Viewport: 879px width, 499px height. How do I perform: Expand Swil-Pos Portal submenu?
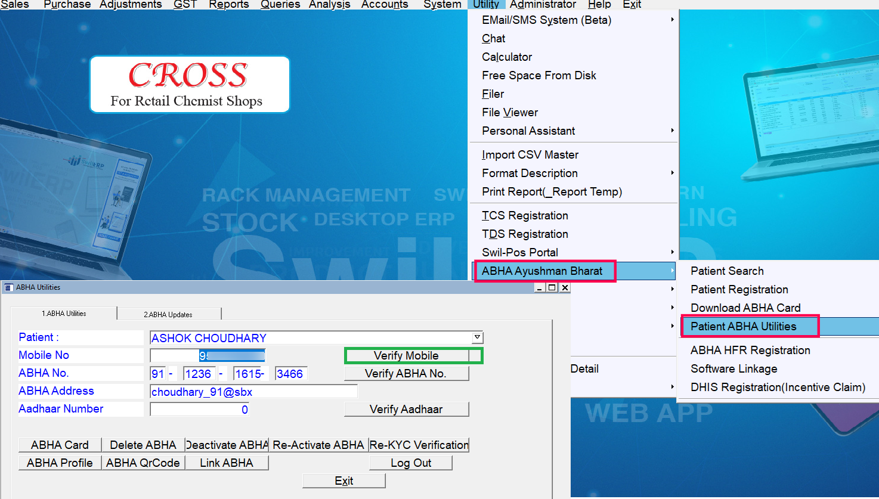(x=574, y=252)
